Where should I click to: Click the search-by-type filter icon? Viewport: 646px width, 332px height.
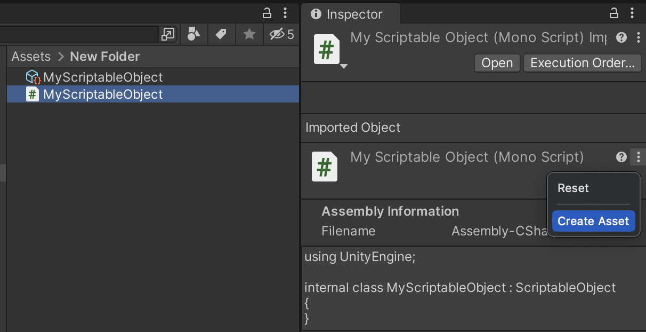tap(194, 35)
